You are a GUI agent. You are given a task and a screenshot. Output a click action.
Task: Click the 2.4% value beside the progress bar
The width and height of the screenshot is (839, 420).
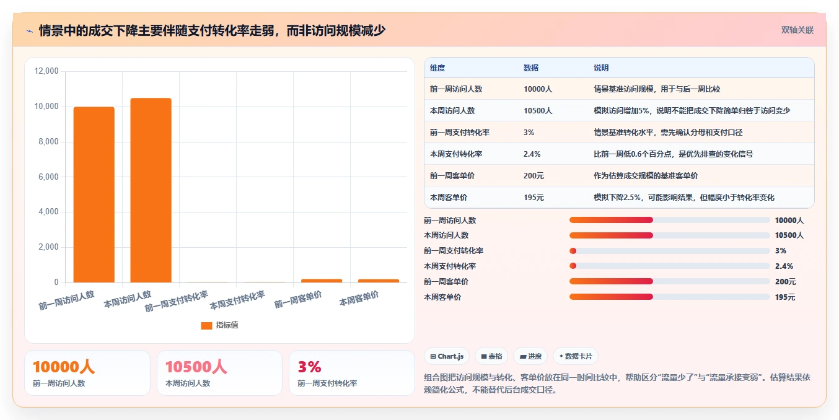(x=784, y=266)
